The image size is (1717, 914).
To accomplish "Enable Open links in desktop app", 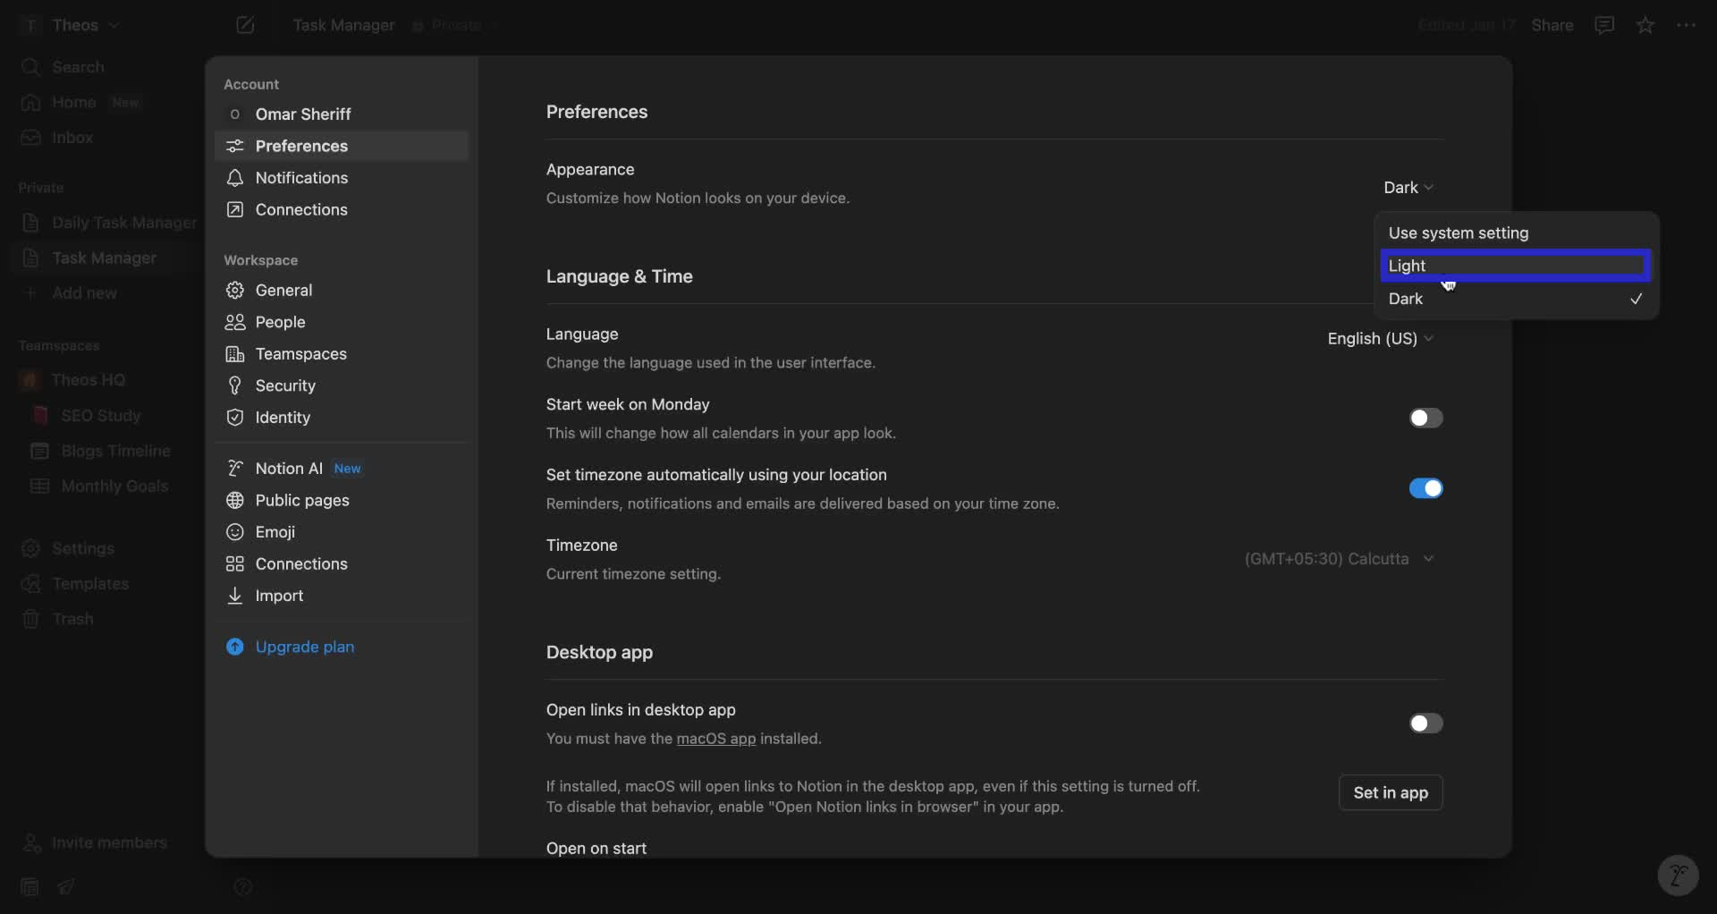I will [x=1425, y=724].
